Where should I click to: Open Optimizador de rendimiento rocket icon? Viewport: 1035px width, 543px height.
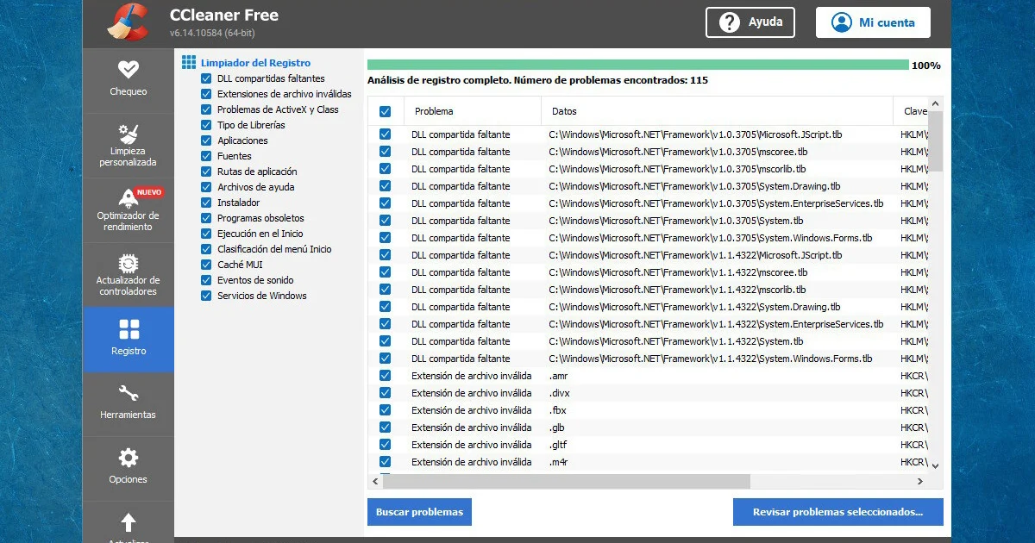pos(128,198)
